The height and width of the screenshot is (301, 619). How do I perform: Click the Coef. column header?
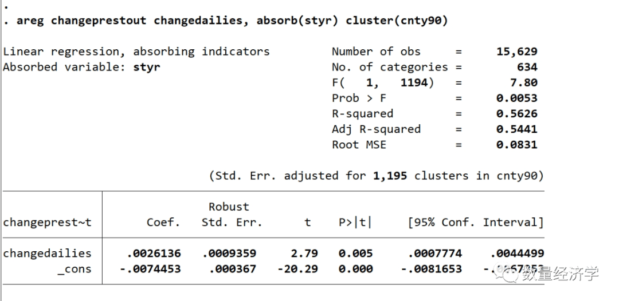163,222
